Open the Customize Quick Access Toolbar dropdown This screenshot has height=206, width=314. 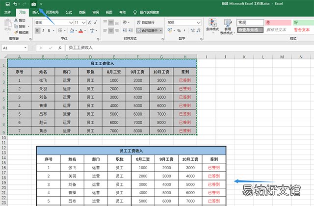click(41, 4)
